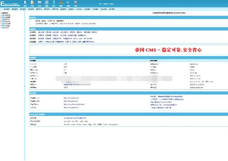The height and width of the screenshot is (161, 228).
Task: Expand the 学生作文 node in the sidebar tree
Action: click(x=1, y=21)
